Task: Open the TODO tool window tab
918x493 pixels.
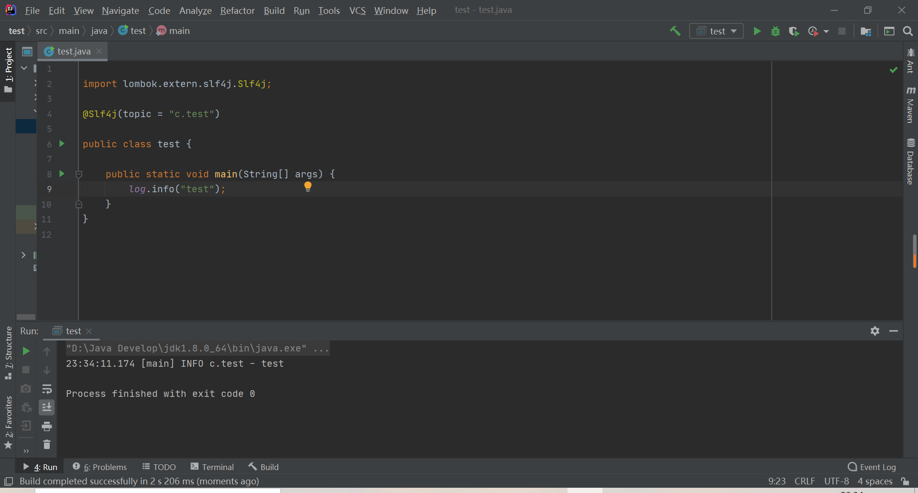Action: (x=159, y=467)
